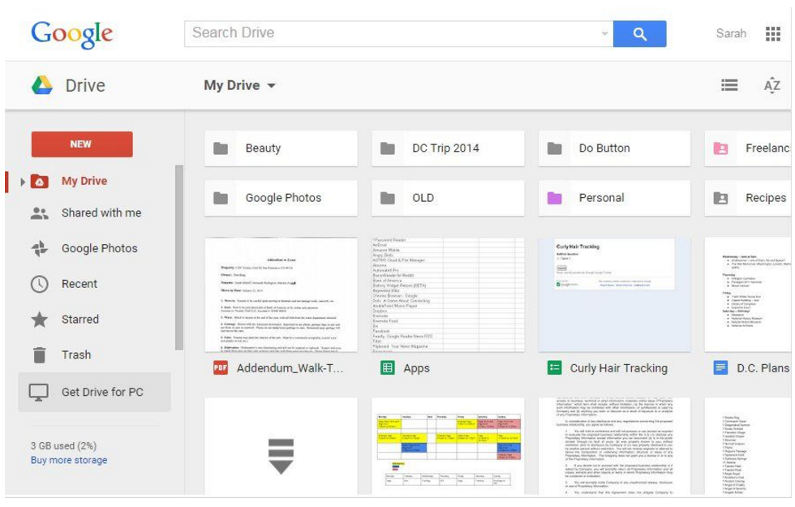Open Trash via the trash can icon
The height and width of the screenshot is (507, 795).
tap(40, 355)
